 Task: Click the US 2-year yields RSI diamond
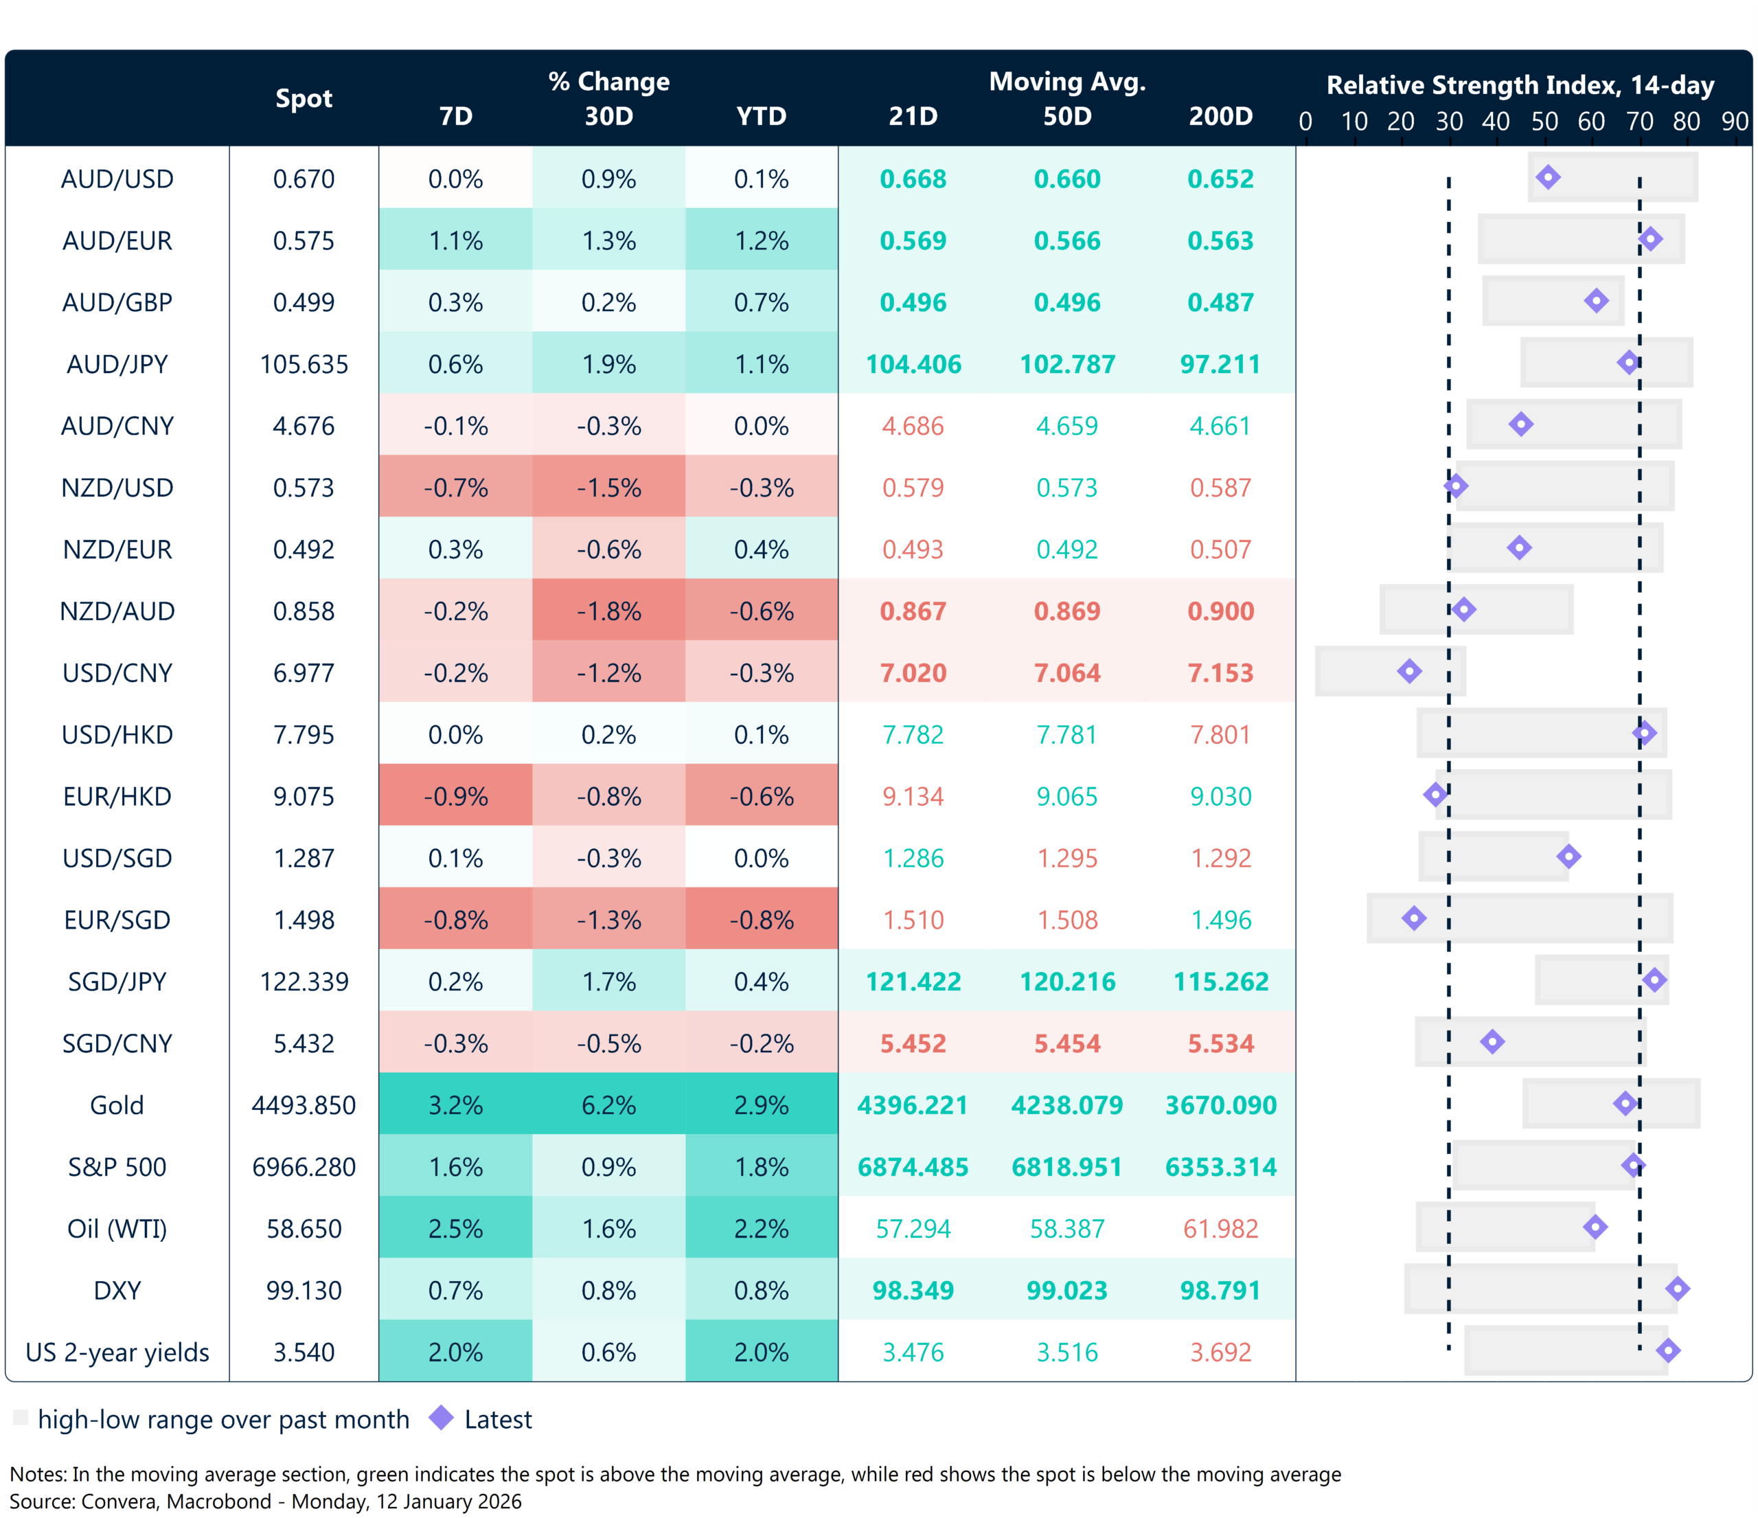(x=1668, y=1350)
